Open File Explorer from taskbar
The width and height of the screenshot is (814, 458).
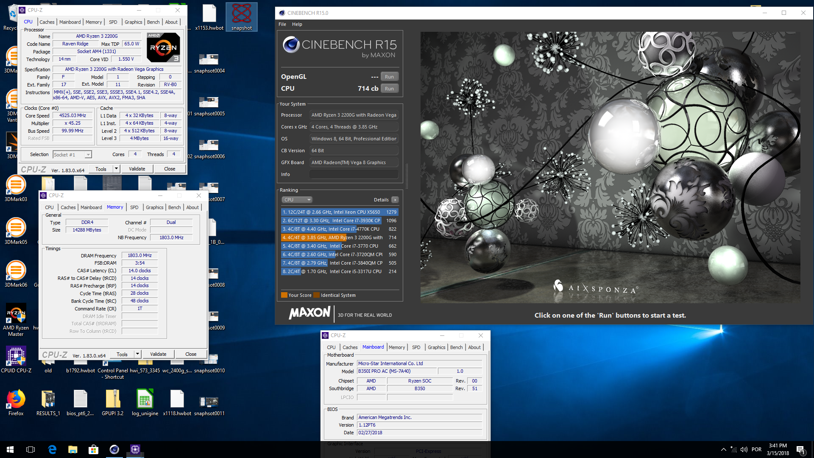coord(72,450)
